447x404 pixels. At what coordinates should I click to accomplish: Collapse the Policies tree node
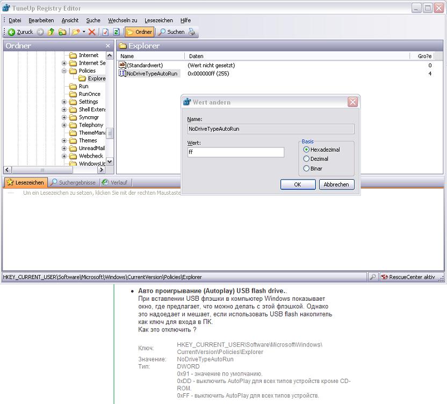pos(64,71)
